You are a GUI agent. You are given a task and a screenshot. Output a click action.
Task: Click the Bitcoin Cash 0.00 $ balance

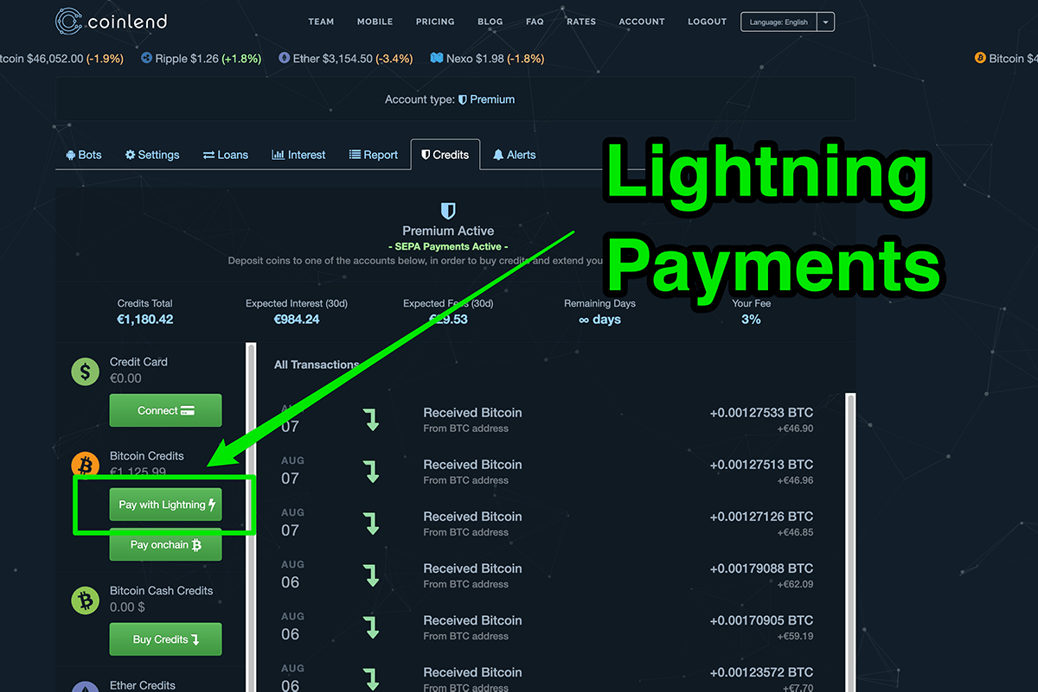(127, 607)
